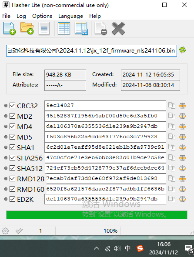Click the gray X clear icon
This screenshot has width=194, height=257.
point(118,29)
